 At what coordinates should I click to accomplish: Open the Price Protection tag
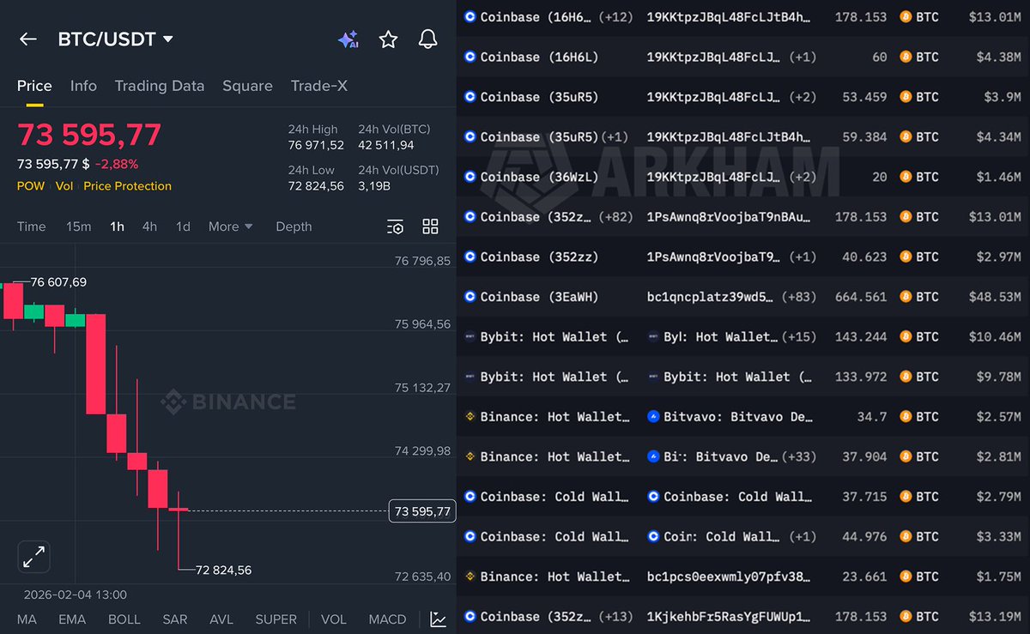pos(127,186)
